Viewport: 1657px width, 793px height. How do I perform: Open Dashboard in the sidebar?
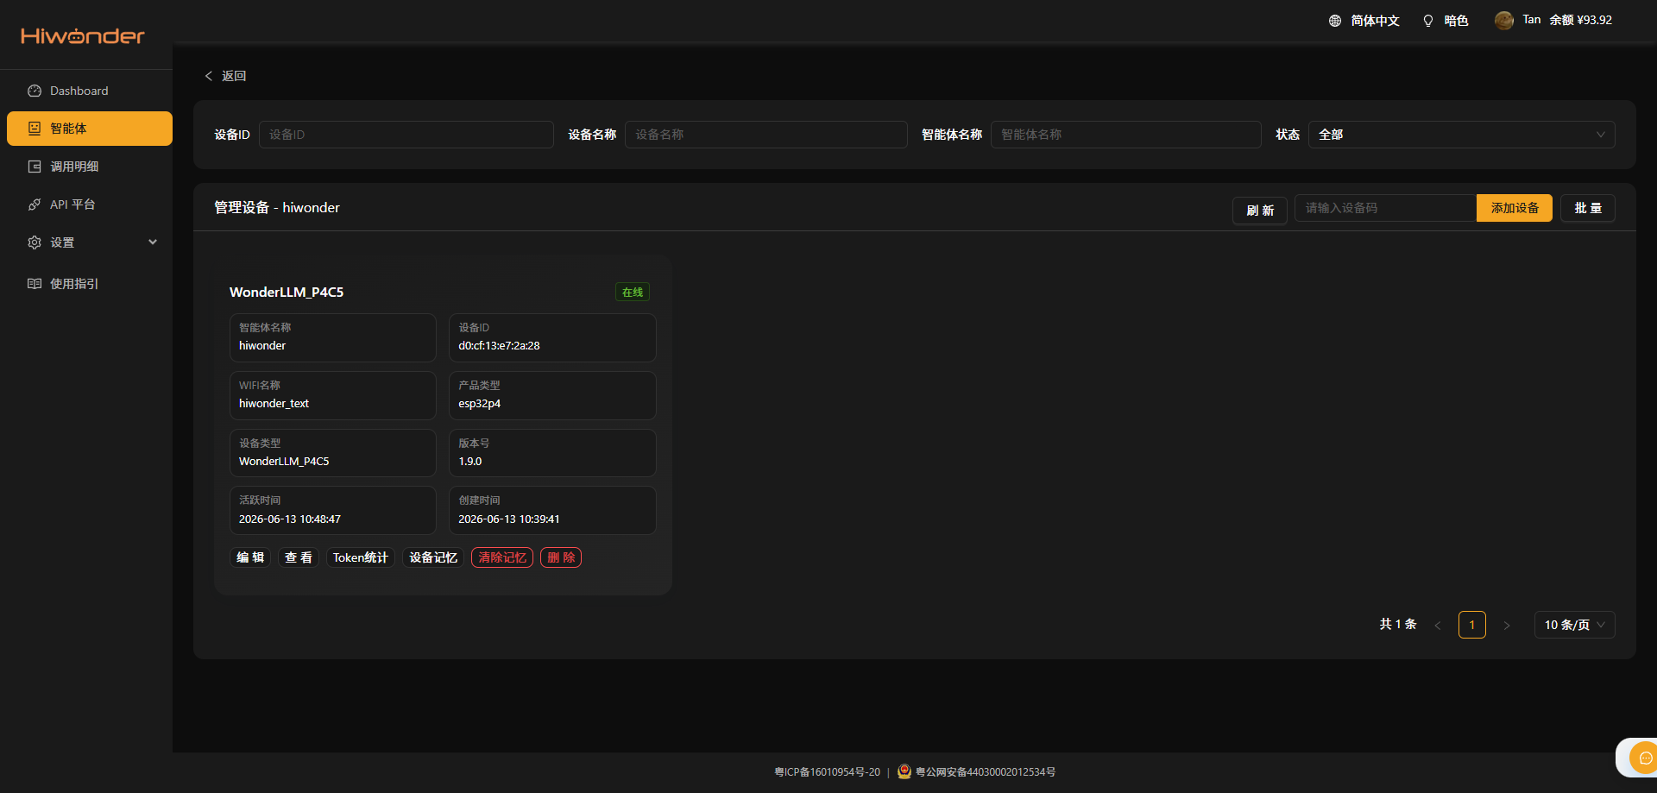click(x=90, y=91)
